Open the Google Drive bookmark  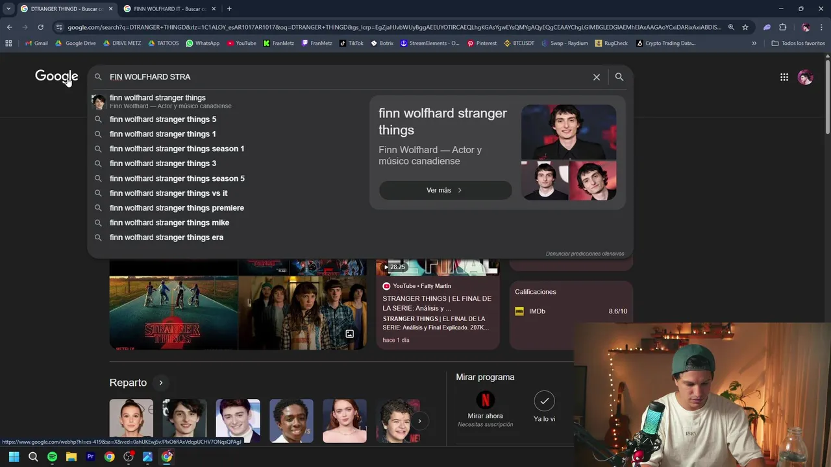(75, 43)
